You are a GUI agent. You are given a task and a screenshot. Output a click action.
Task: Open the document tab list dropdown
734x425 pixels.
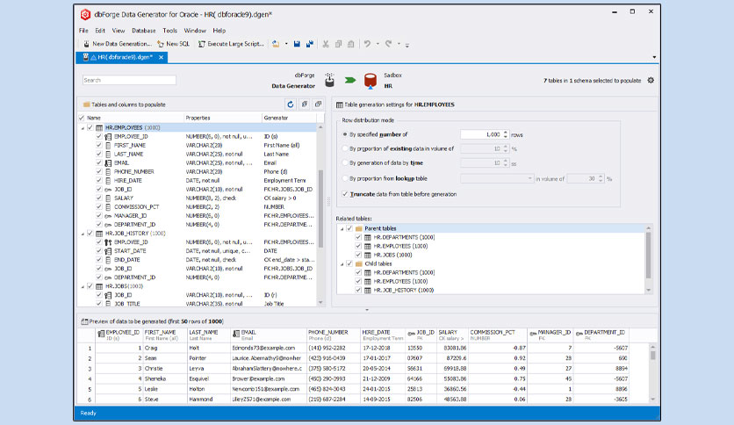click(654, 57)
